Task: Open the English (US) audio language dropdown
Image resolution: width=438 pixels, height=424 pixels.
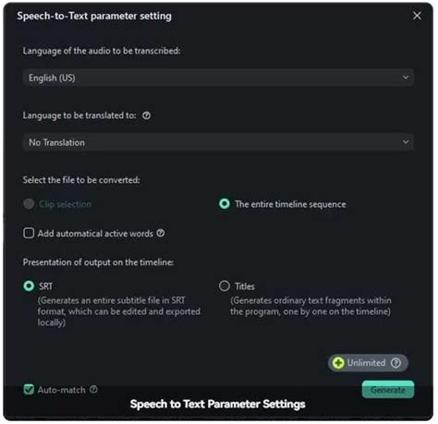Action: click(x=218, y=78)
